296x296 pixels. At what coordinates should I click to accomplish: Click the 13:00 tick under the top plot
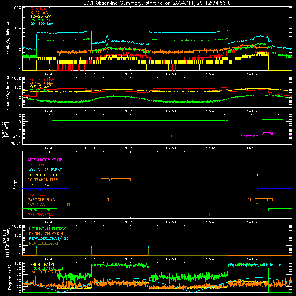(90, 74)
